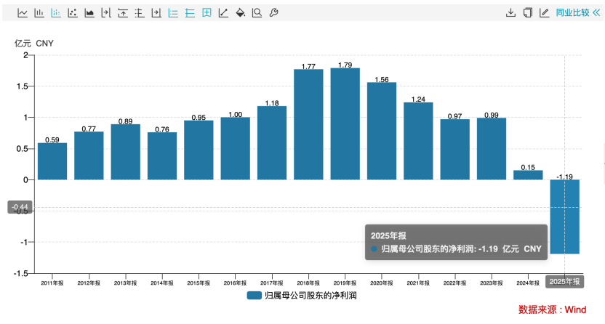
Task: Toggle 归属母公司股东的净利润 legend series visibility
Action: 301,296
